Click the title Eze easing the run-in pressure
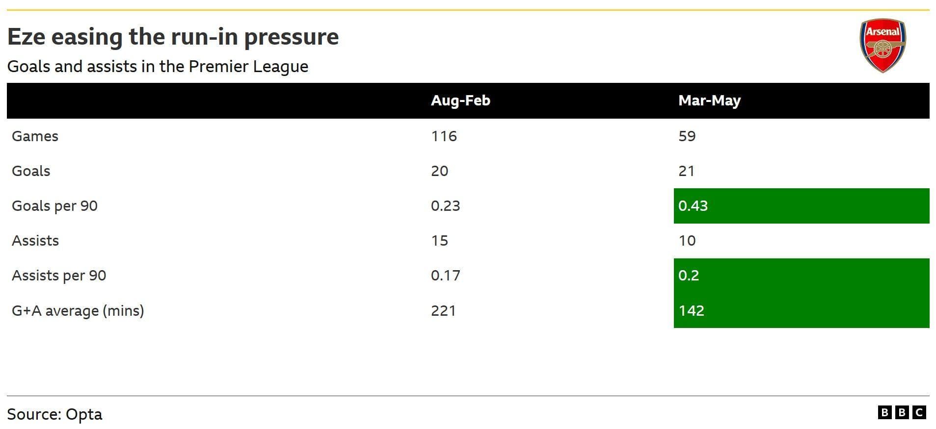This screenshot has width=936, height=429. pyautogui.click(x=173, y=37)
